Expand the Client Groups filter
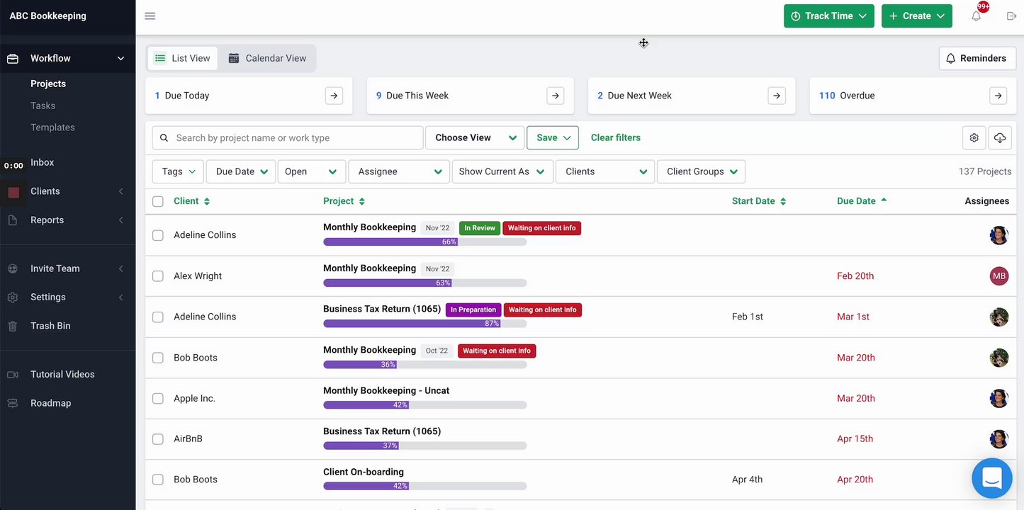 pyautogui.click(x=701, y=171)
